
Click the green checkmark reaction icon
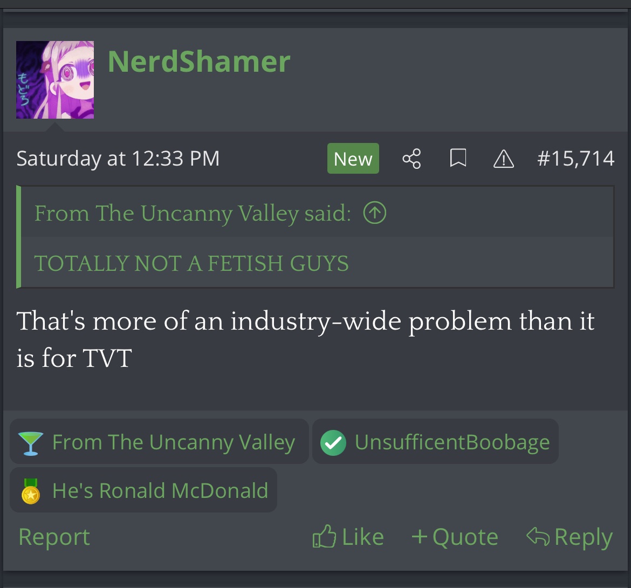[333, 443]
